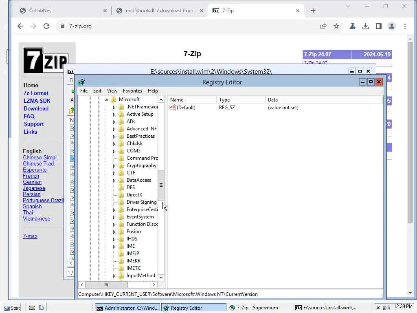Select the IMETC folder icon
The height and width of the screenshot is (313, 417).
point(121,268)
